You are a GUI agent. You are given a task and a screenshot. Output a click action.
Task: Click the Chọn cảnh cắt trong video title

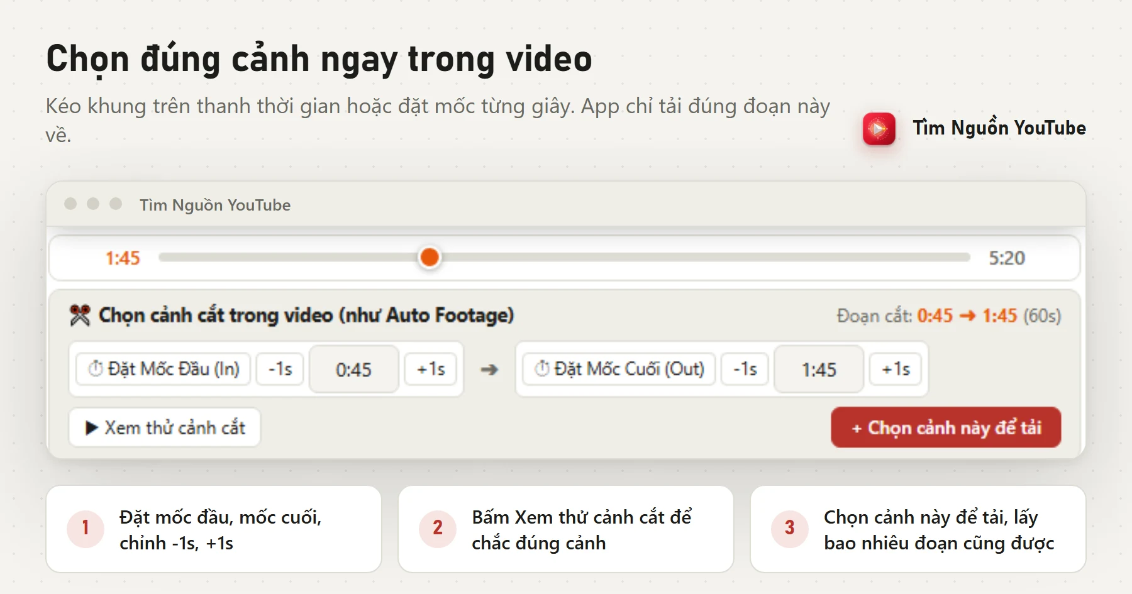[x=306, y=315]
